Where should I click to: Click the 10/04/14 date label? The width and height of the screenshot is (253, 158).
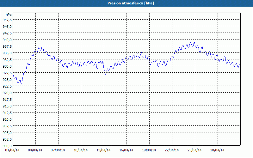[81, 150]
